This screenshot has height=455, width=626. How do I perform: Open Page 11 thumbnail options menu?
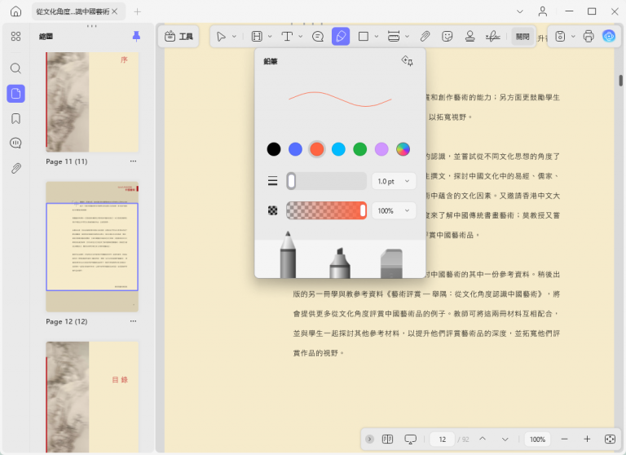pos(133,161)
